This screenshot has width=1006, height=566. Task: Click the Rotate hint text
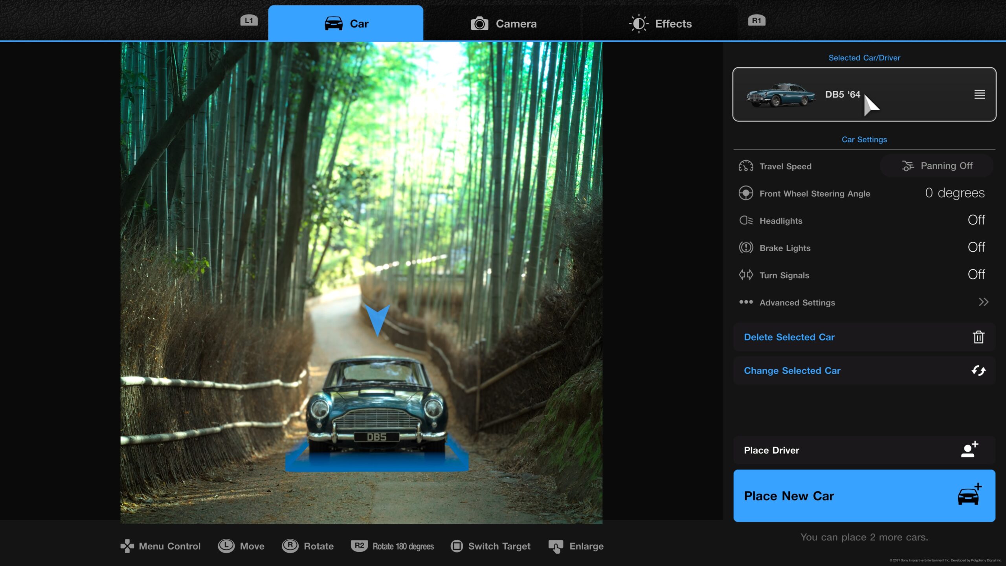pyautogui.click(x=318, y=546)
